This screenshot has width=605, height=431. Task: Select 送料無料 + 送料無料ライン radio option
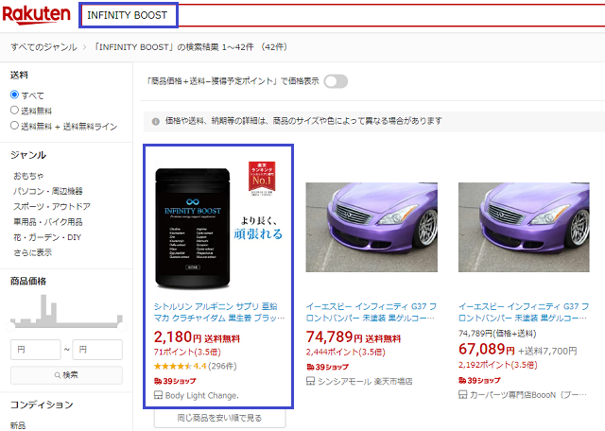point(15,126)
